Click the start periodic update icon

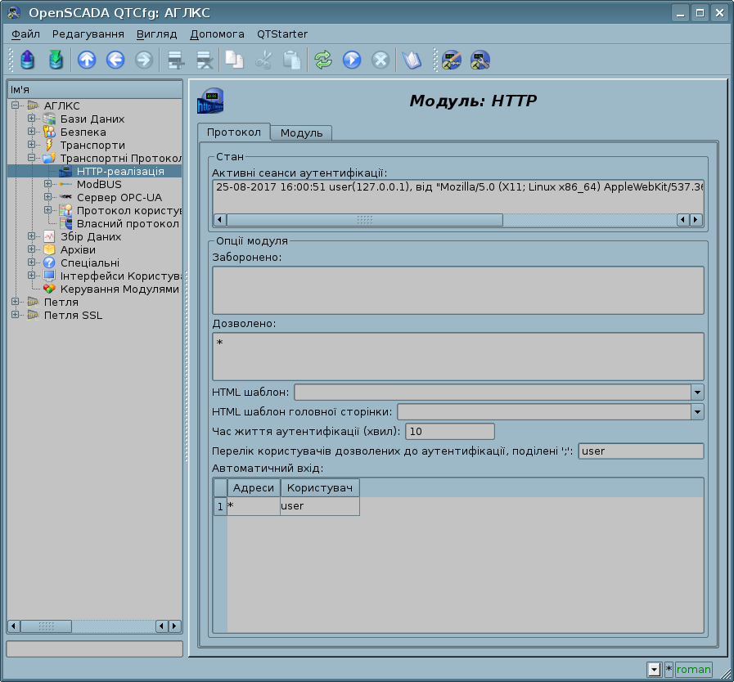tap(352, 60)
